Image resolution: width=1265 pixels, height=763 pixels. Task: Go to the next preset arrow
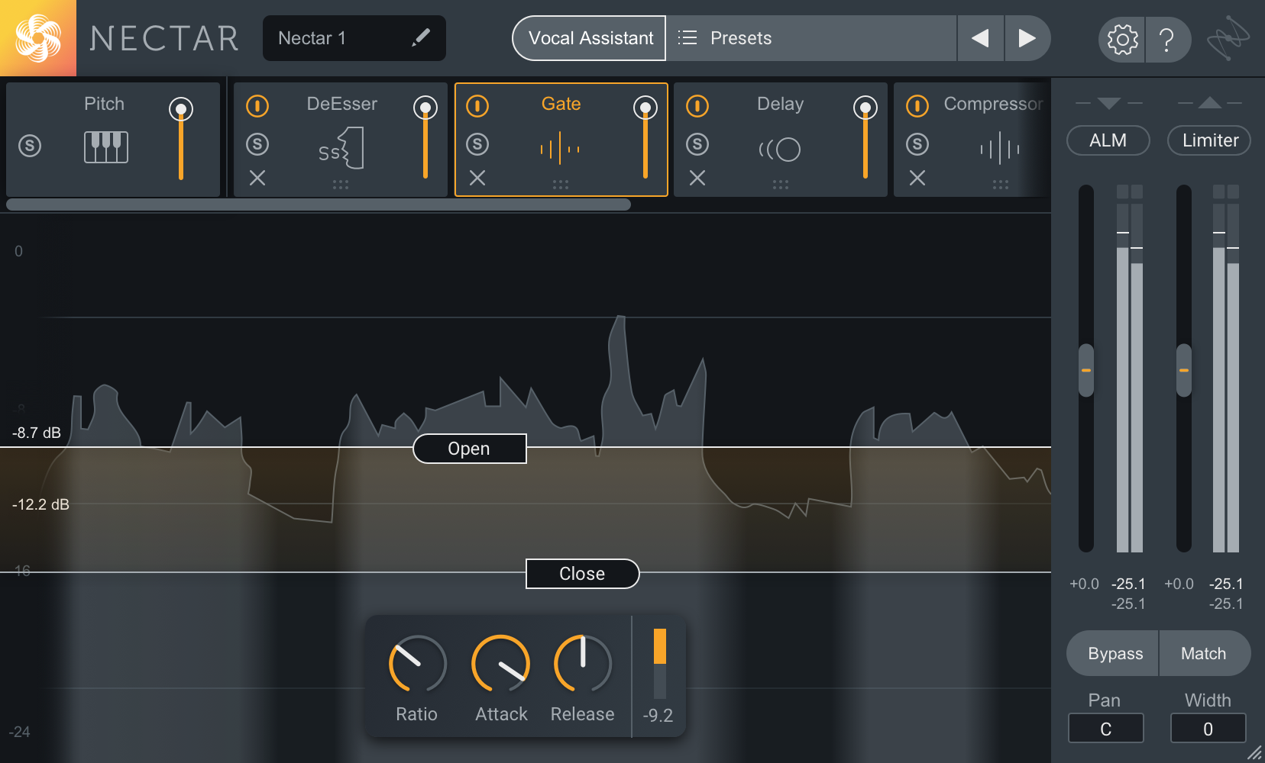(1027, 38)
